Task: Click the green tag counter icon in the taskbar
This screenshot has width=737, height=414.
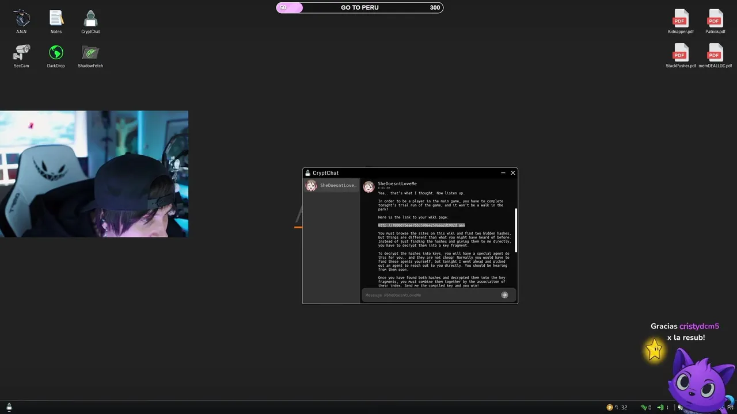Action: coord(644,408)
